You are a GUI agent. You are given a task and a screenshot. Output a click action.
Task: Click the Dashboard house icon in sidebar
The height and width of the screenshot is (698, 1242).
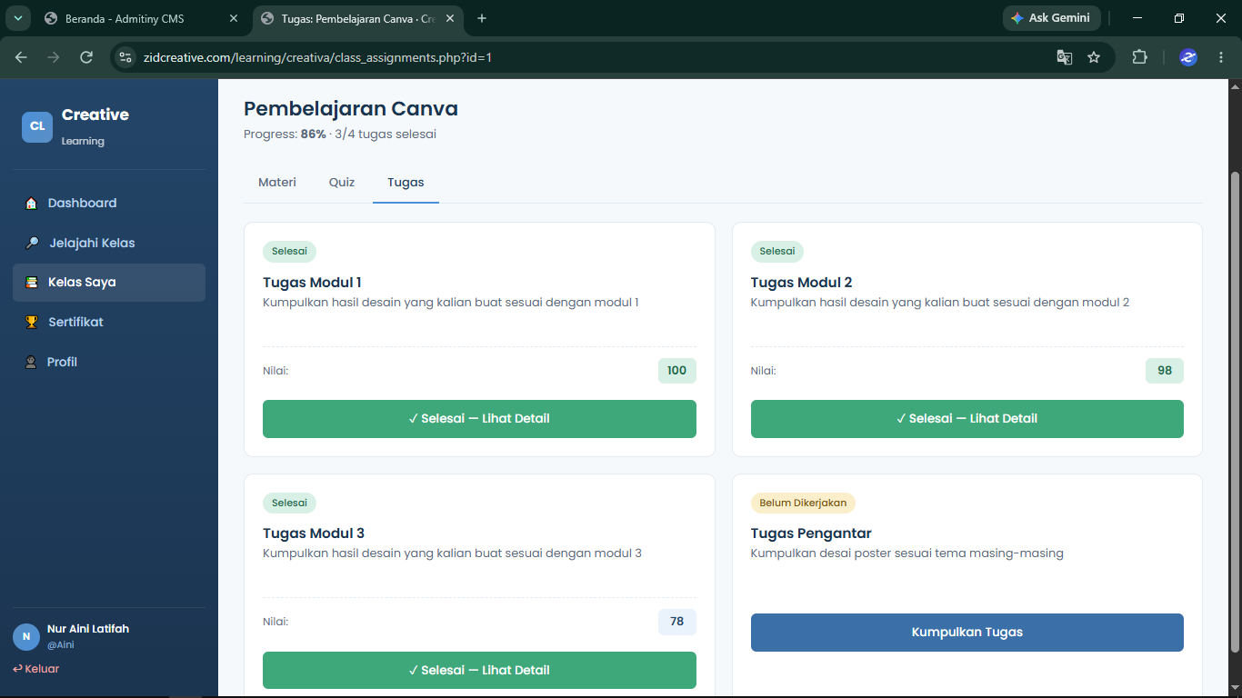pos(32,204)
